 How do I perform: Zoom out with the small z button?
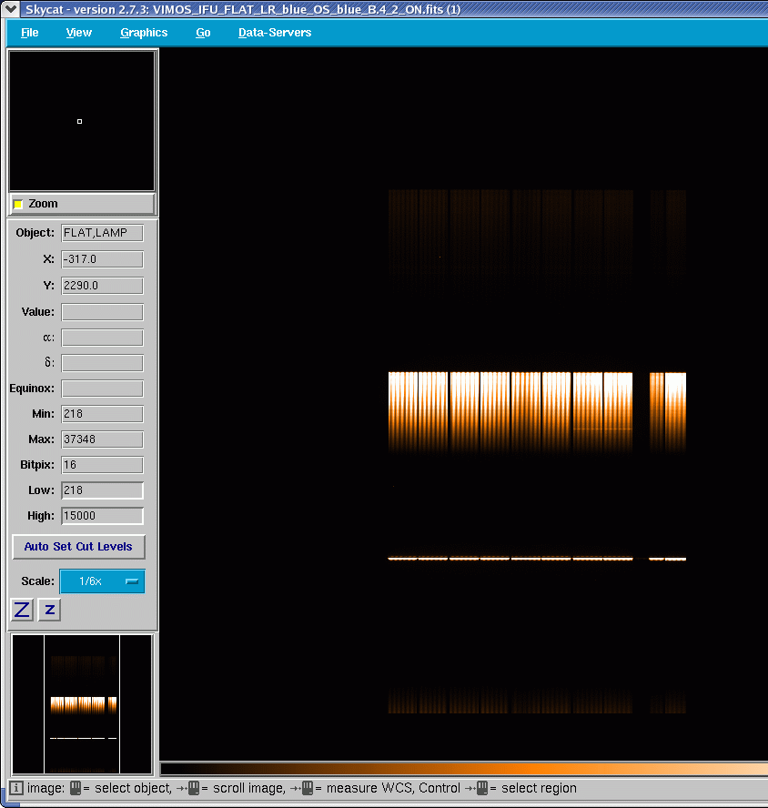point(49,610)
